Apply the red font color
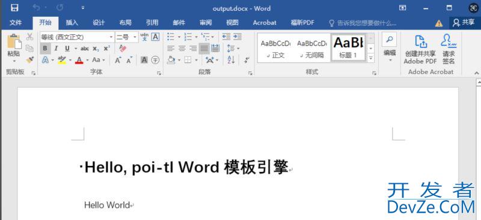The image size is (481, 220). tap(79, 60)
